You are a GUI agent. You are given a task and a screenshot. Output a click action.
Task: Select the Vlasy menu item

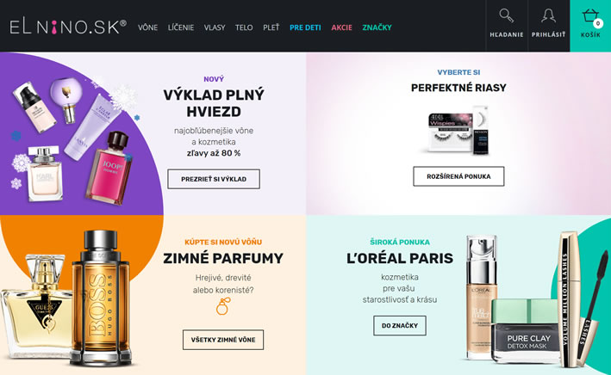click(215, 28)
